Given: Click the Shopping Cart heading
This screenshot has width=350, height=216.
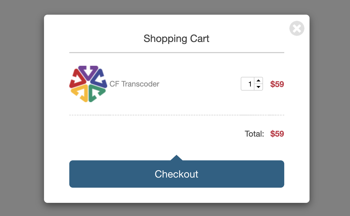Looking at the screenshot, I should click(x=176, y=39).
